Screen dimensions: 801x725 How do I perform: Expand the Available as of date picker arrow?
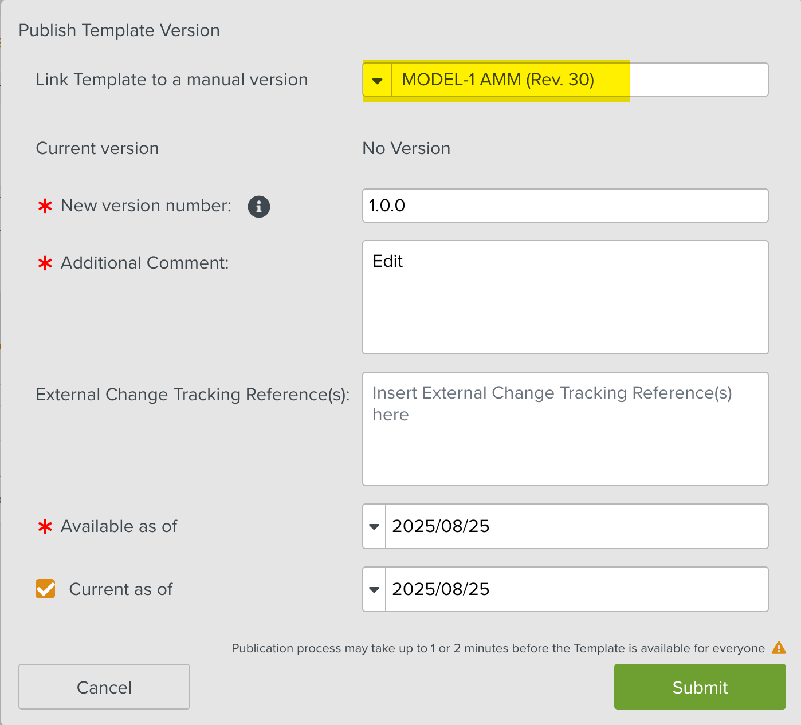374,526
